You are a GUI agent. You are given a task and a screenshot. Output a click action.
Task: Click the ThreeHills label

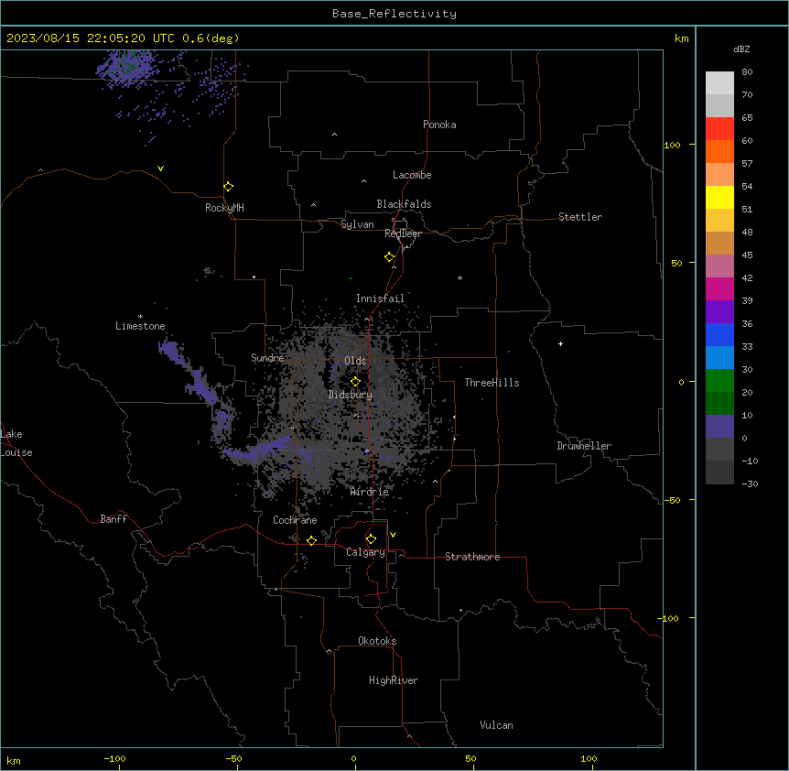(492, 383)
